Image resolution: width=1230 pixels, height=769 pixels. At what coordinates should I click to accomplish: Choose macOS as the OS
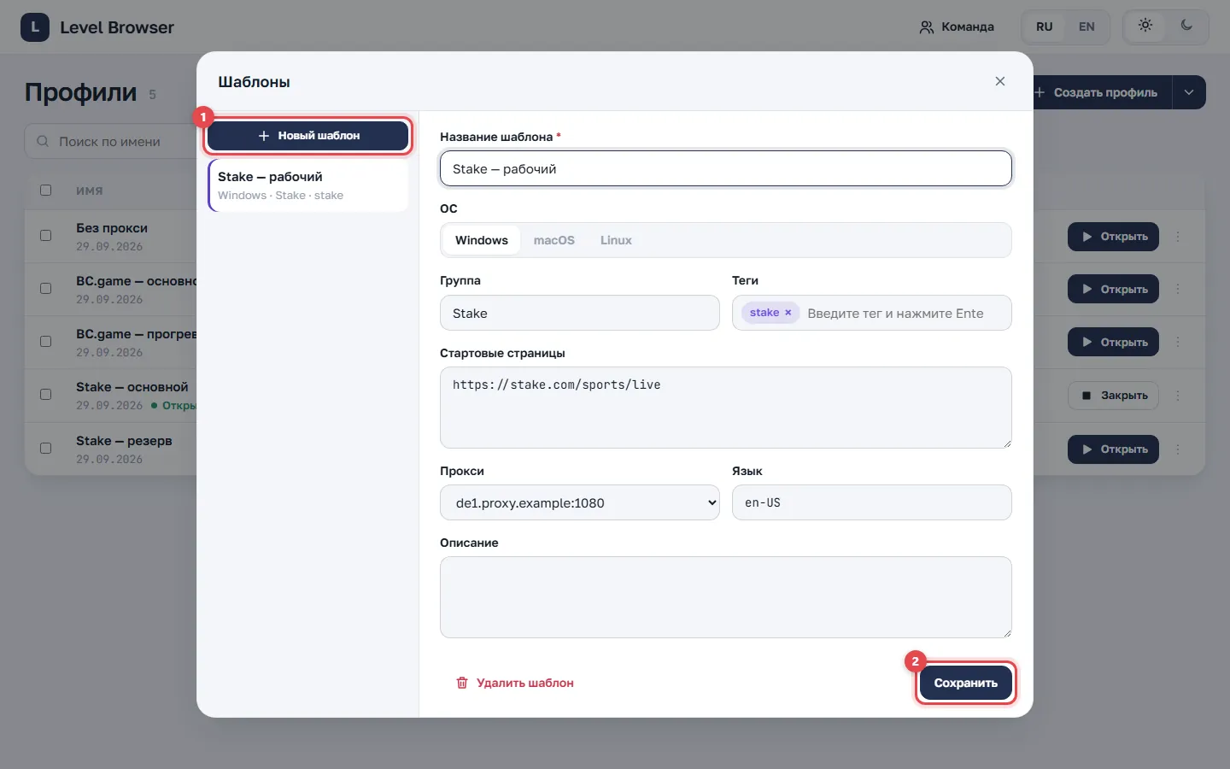[554, 240]
